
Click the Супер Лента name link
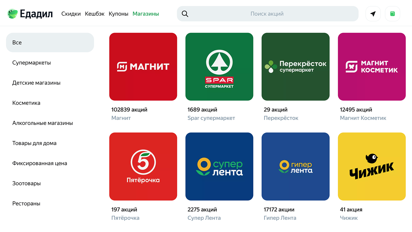click(204, 218)
